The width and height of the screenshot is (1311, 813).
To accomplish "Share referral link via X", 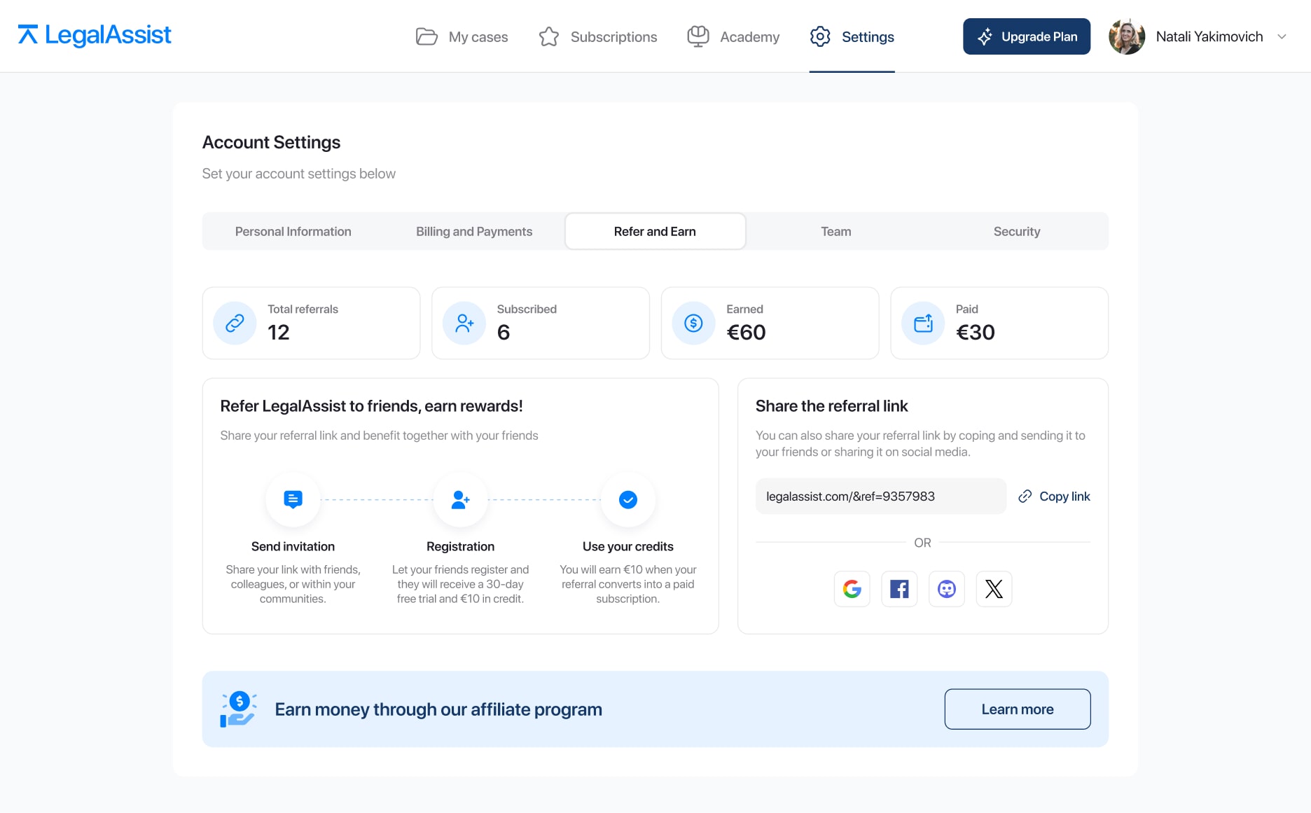I will point(994,589).
